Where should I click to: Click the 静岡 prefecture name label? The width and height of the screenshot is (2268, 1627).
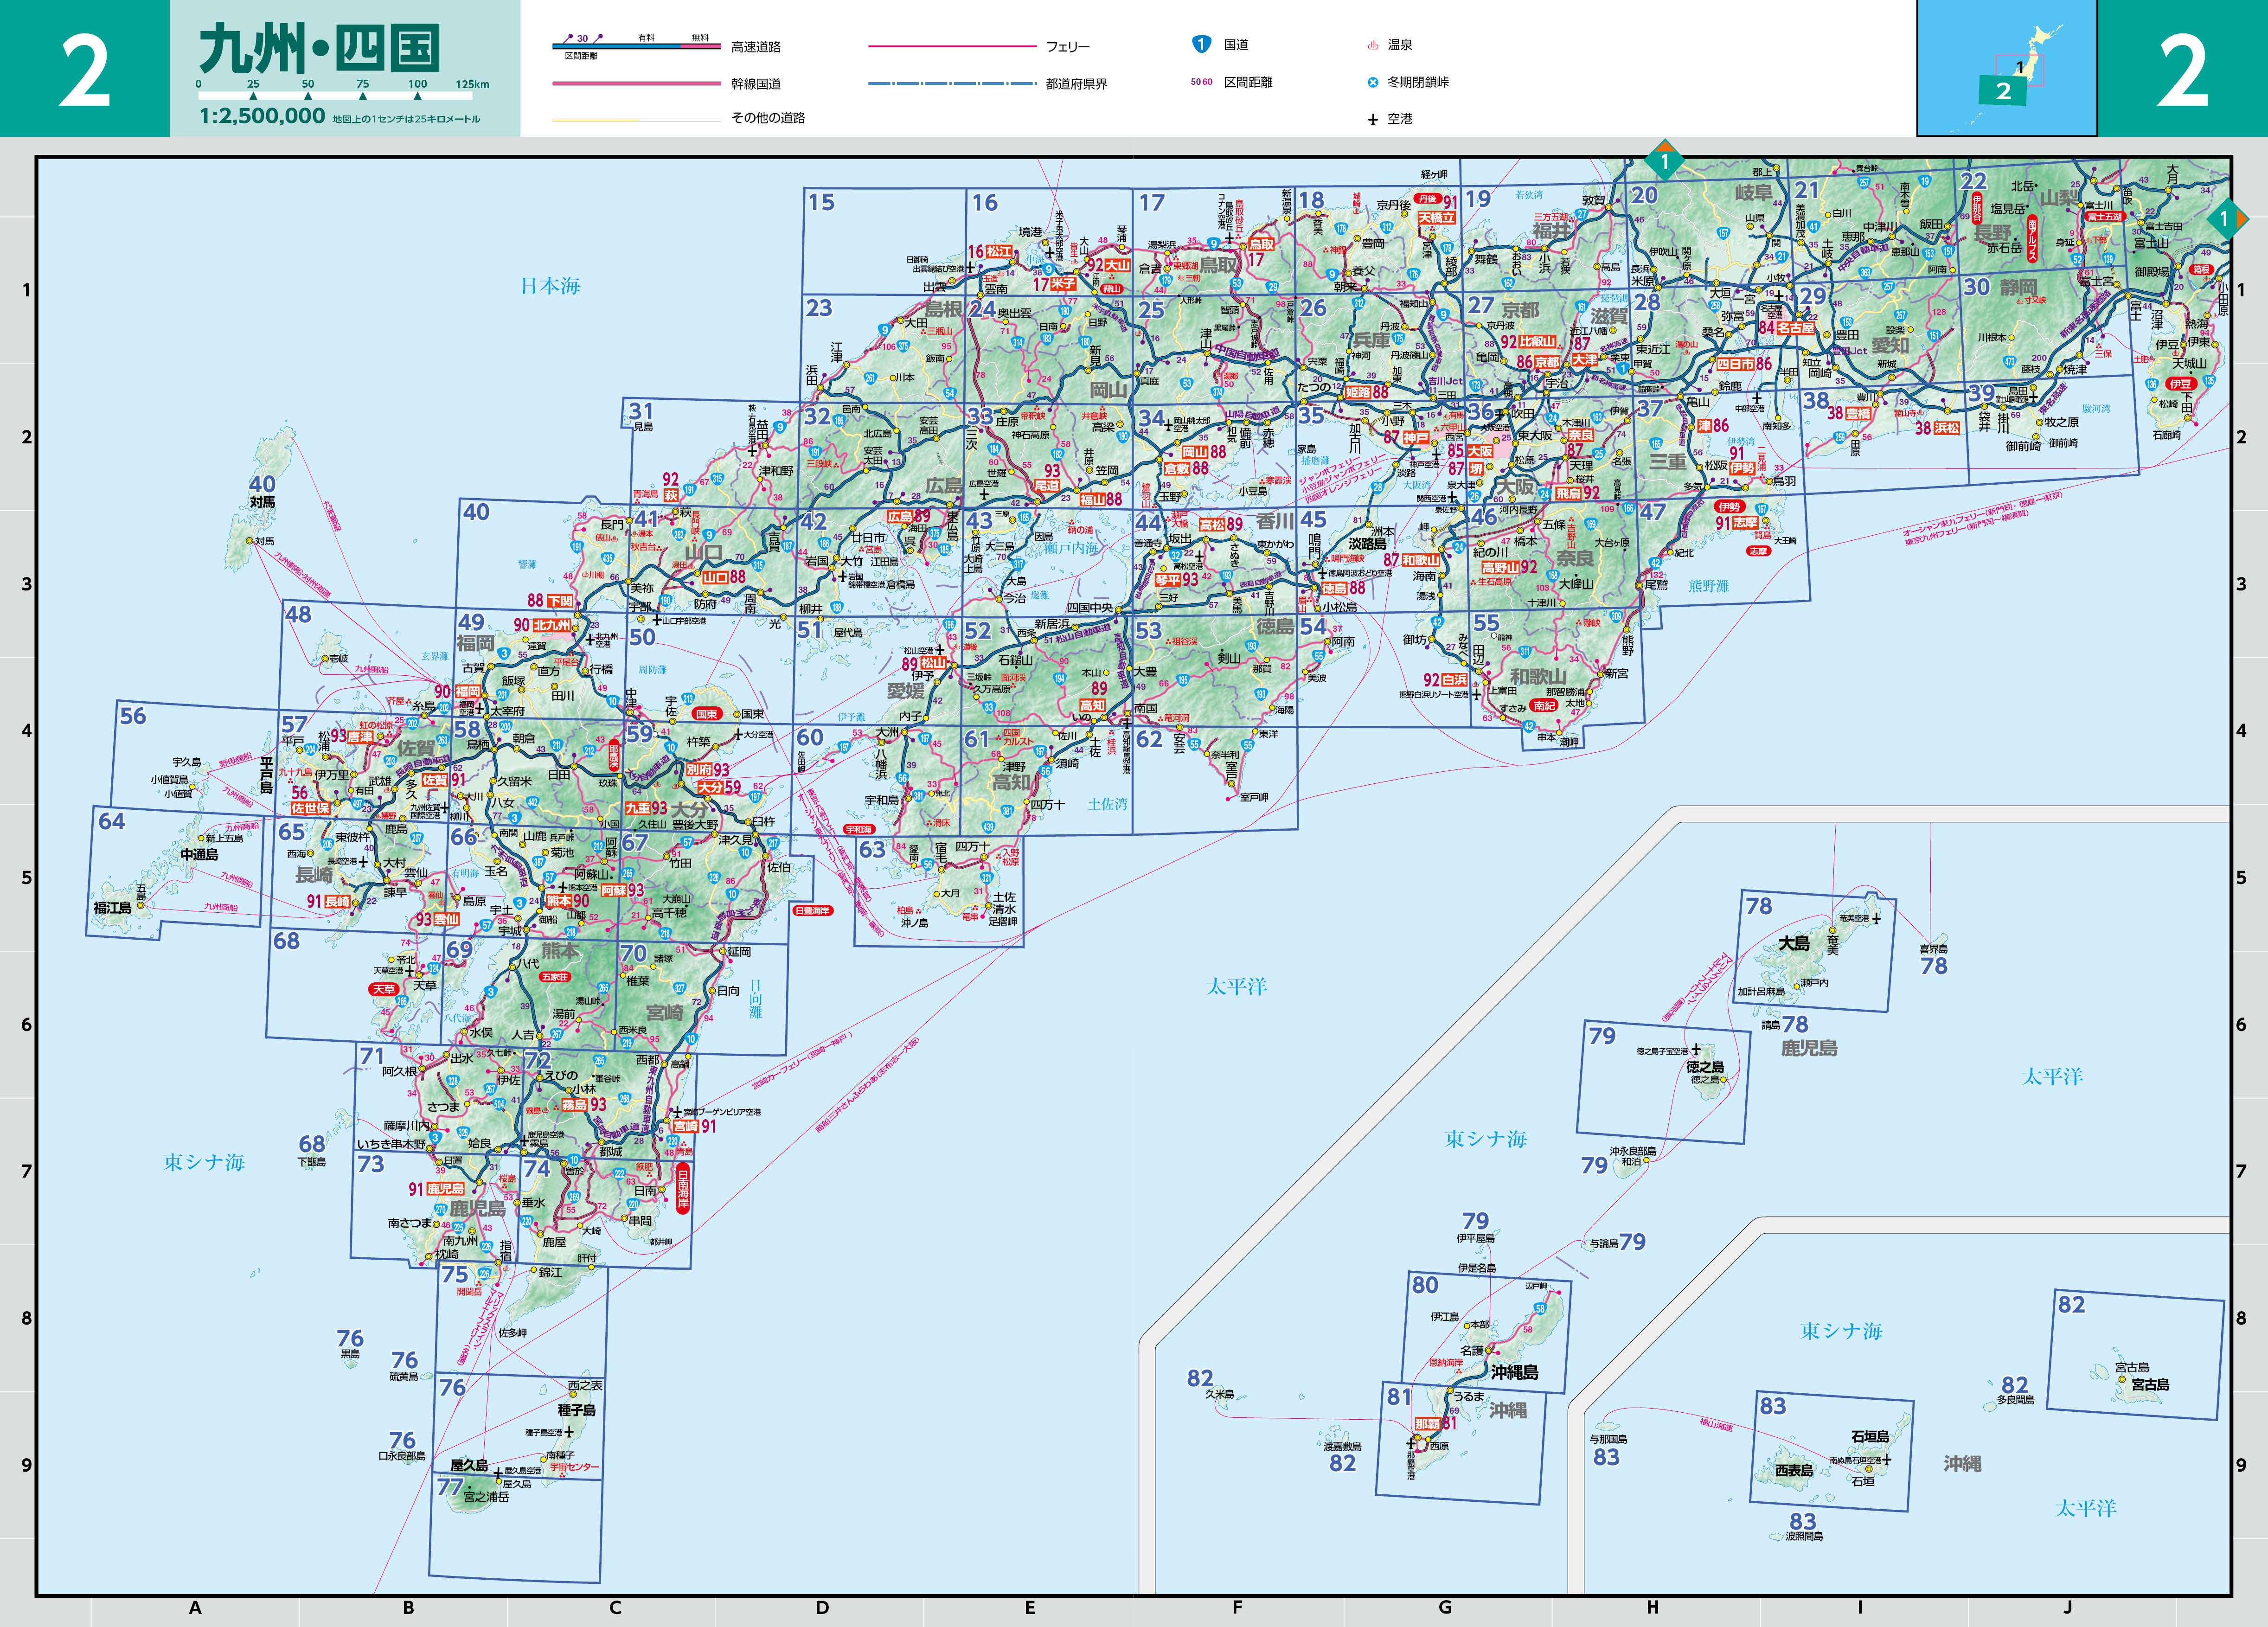pyautogui.click(x=2018, y=288)
